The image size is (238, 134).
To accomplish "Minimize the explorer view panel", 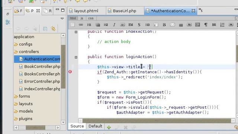I will 57,10.
